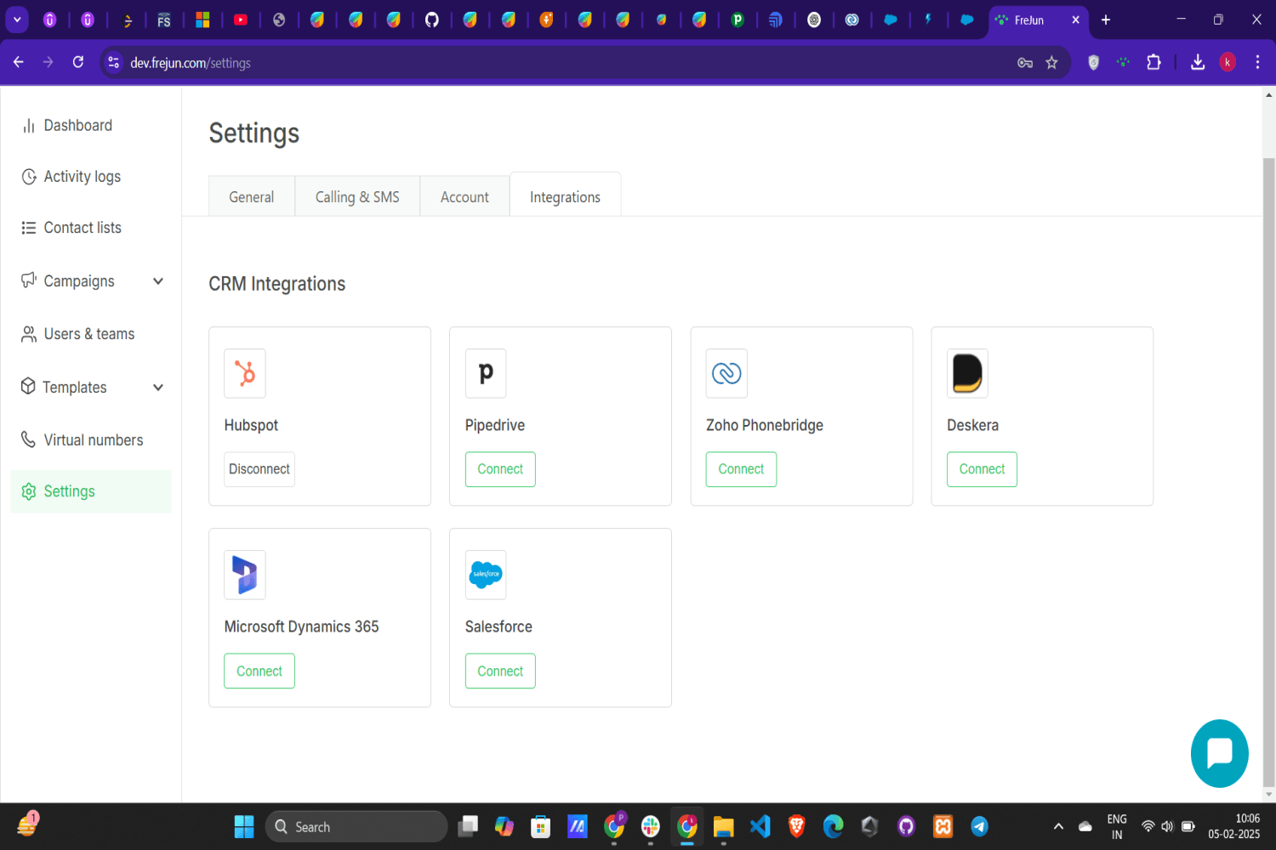Select Settings in the left sidebar
The width and height of the screenshot is (1276, 850).
point(91,491)
